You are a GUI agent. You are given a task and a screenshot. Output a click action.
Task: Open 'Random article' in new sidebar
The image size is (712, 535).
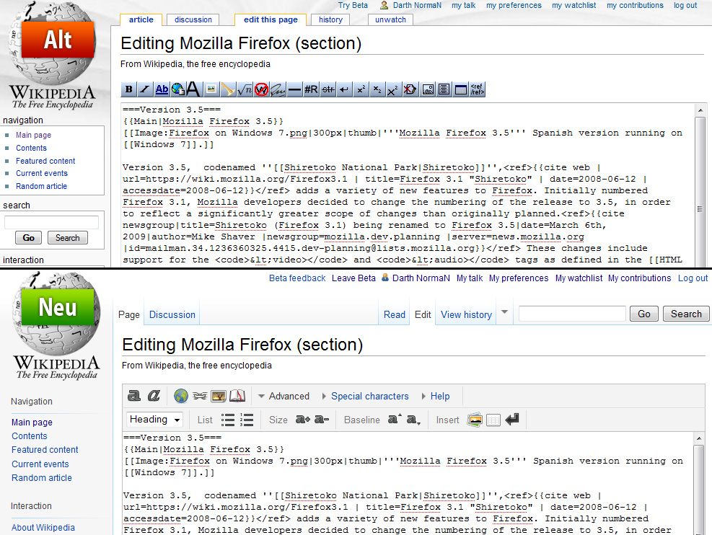(x=42, y=478)
